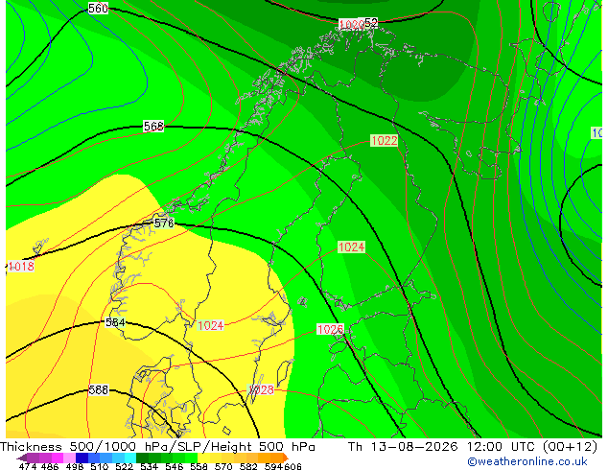Select the orange legend swatch above 594
This screenshot has height=470, width=608.
(x=276, y=458)
